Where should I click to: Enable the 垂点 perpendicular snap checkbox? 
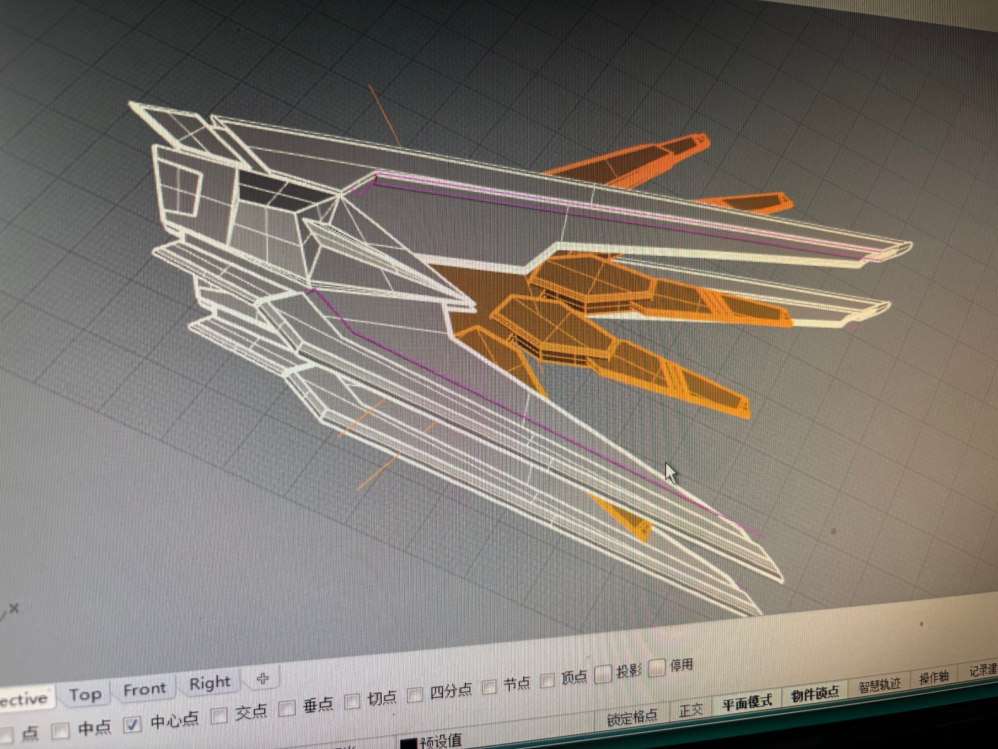(x=287, y=708)
